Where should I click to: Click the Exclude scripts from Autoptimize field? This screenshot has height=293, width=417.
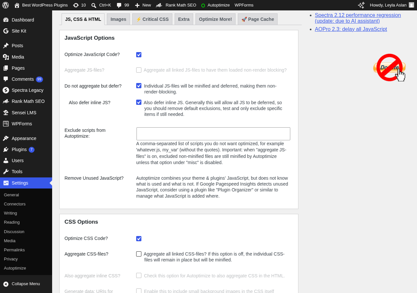[213, 134]
